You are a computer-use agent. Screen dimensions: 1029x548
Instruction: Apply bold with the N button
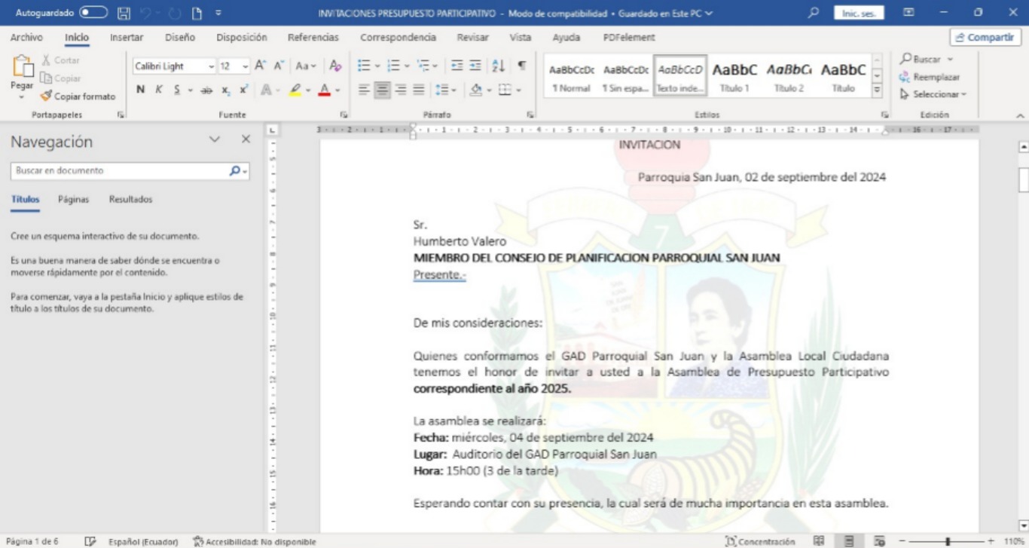141,90
